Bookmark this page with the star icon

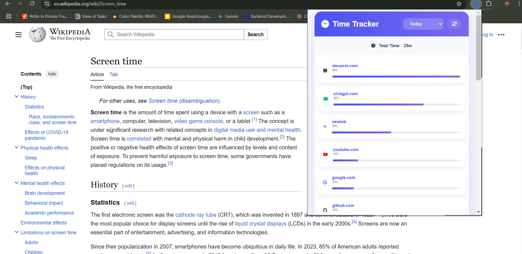tap(459, 4)
